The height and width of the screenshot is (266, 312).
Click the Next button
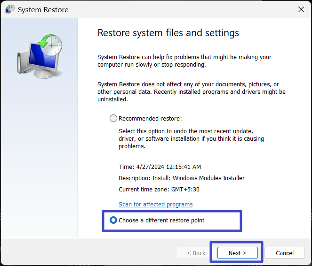coord(237,253)
